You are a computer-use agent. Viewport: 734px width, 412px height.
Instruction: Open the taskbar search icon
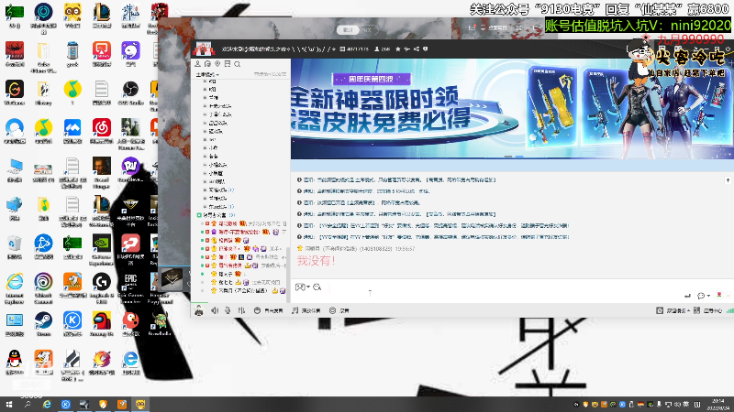click(28, 404)
